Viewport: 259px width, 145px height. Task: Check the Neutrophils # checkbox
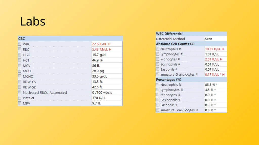coord(157,49)
